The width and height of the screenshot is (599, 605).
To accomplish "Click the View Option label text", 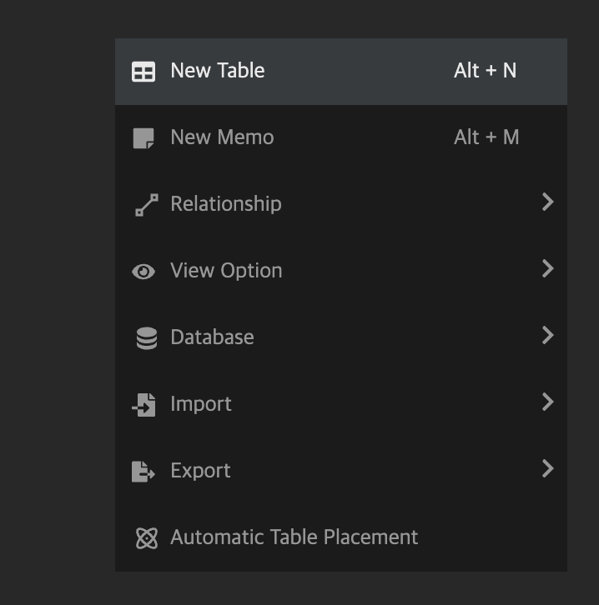I will (226, 271).
